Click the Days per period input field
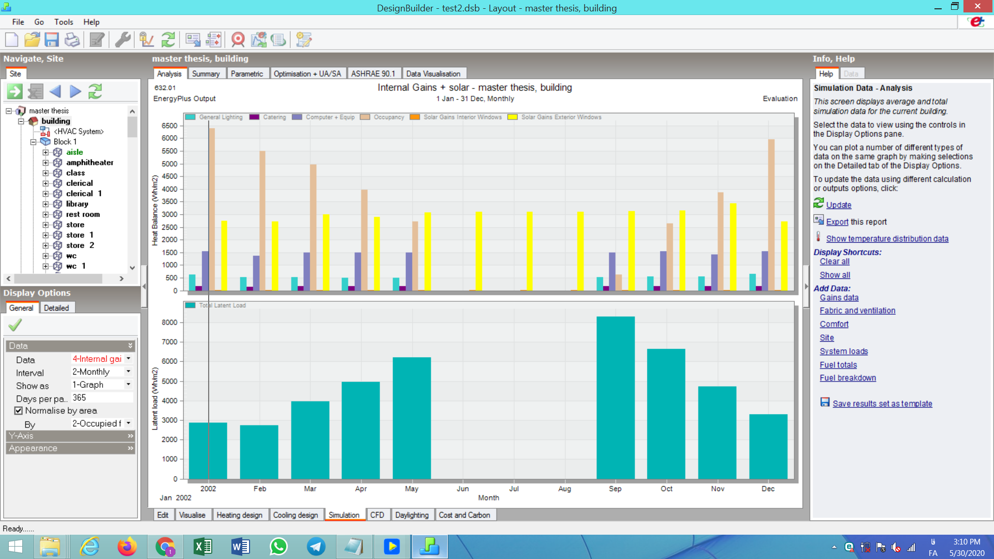Image resolution: width=994 pixels, height=559 pixels. coord(102,398)
